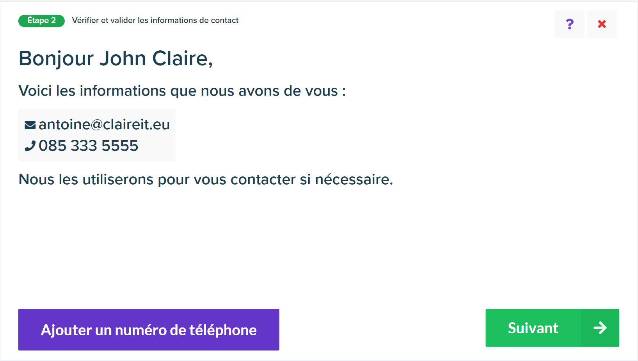Open help with the purple question mark
This screenshot has height=361, width=638.
pyautogui.click(x=570, y=24)
